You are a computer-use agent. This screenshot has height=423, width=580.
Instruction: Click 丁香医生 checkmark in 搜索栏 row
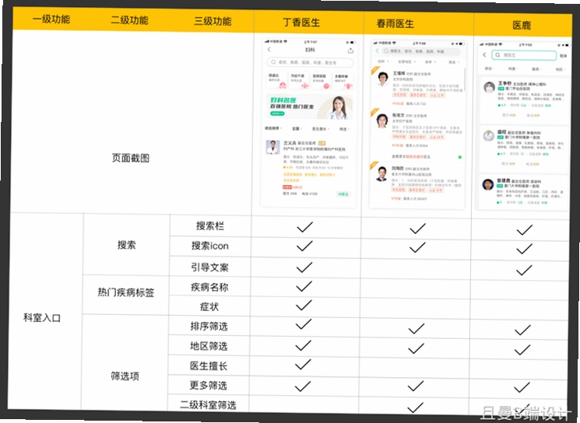coord(305,227)
